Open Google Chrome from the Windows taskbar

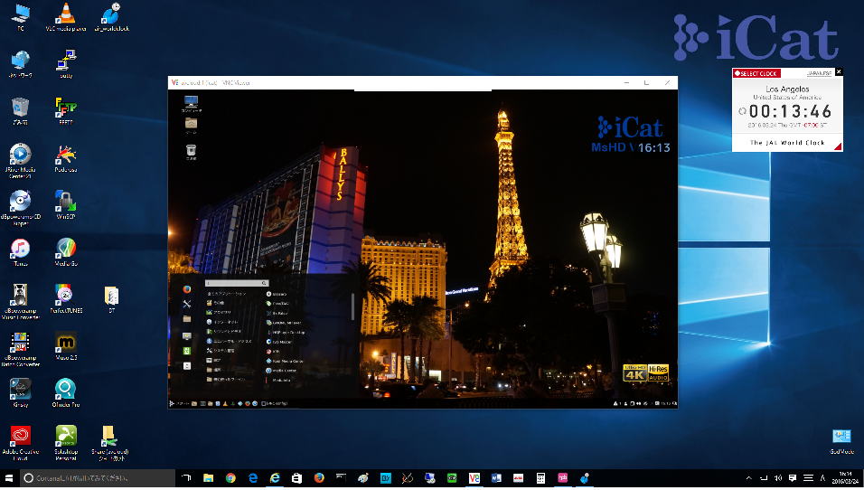point(230,478)
